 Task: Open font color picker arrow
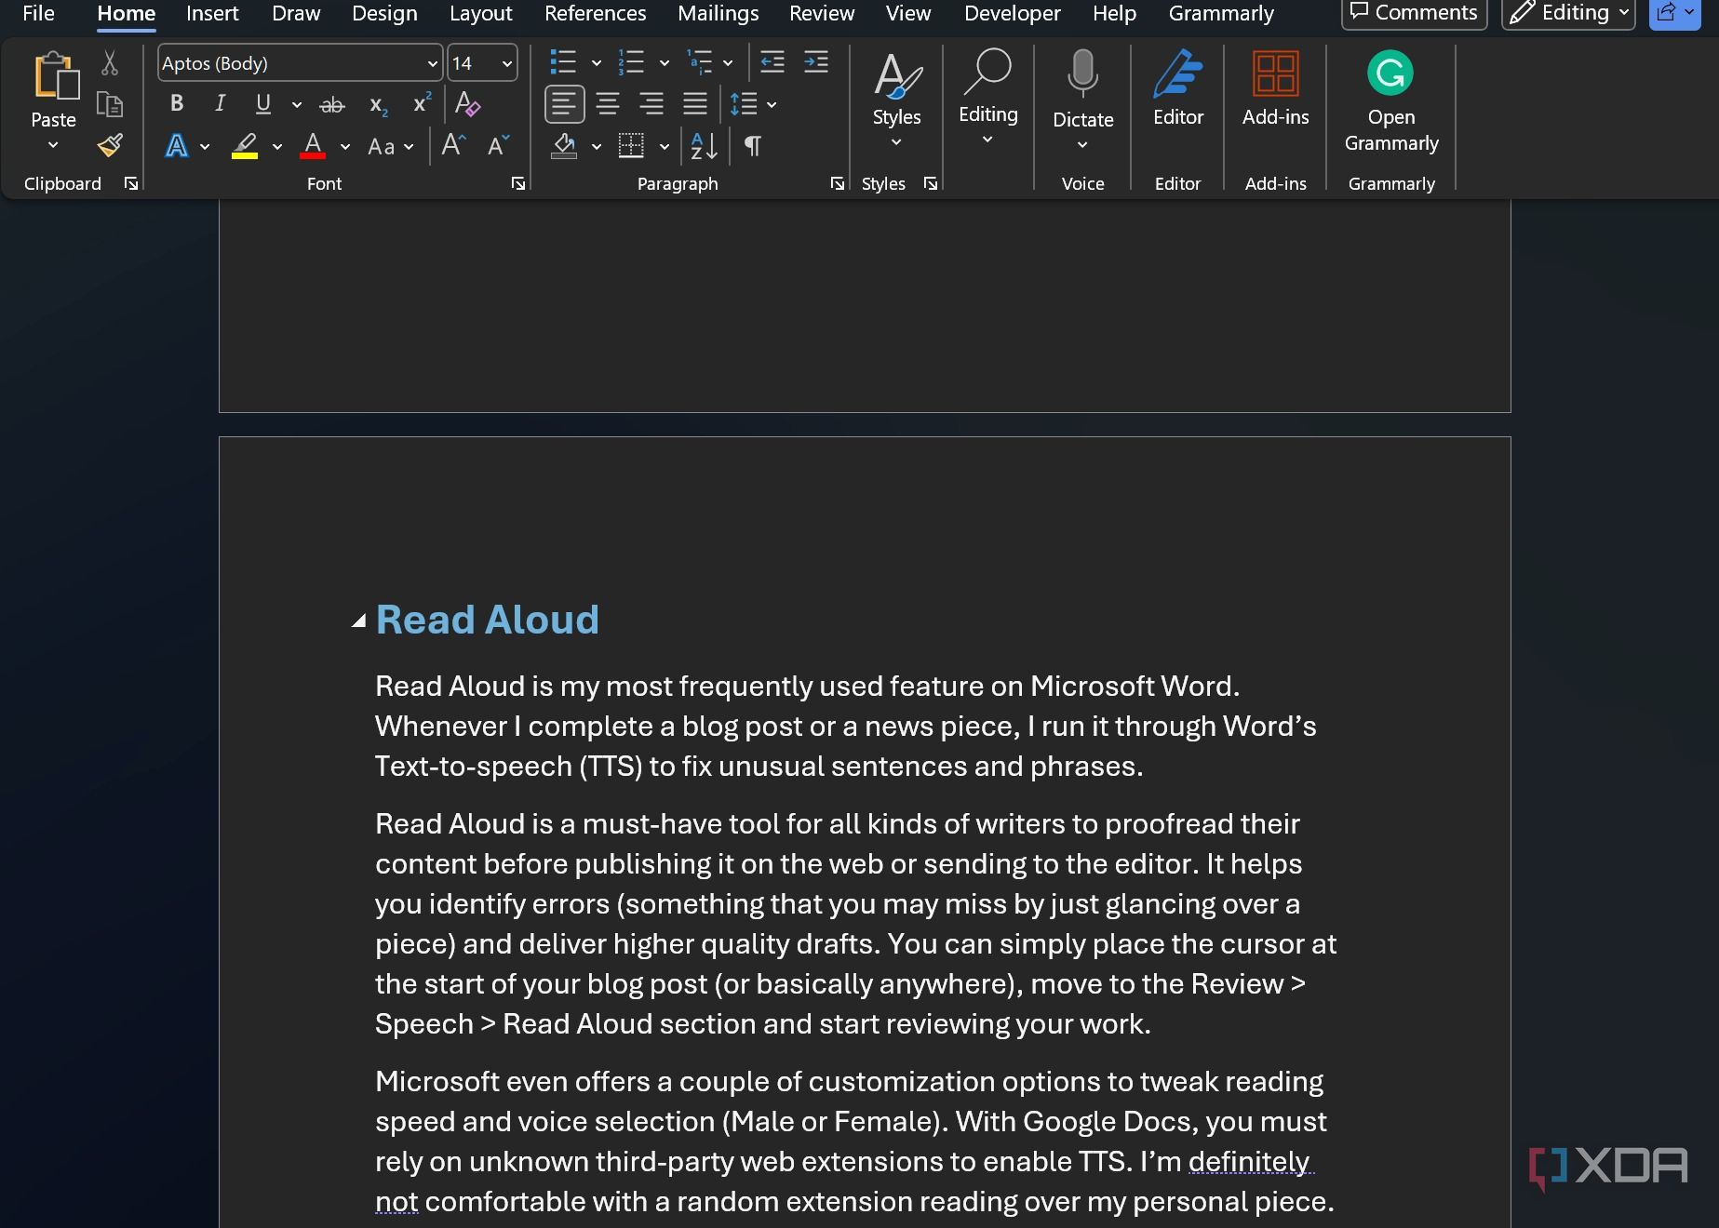[345, 146]
